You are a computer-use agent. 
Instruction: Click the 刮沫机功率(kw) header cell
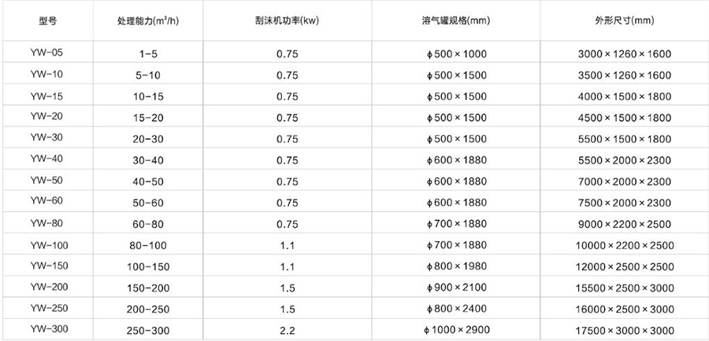click(x=288, y=20)
